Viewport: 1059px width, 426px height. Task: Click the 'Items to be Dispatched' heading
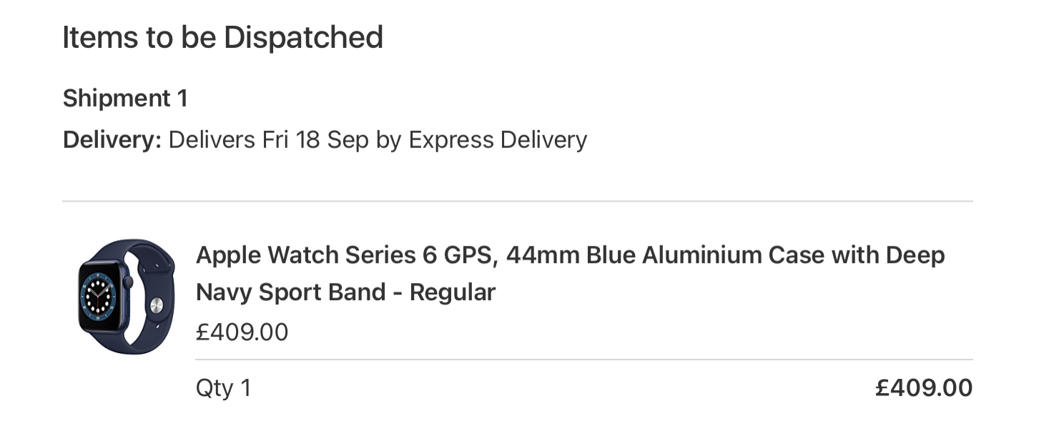click(x=222, y=37)
